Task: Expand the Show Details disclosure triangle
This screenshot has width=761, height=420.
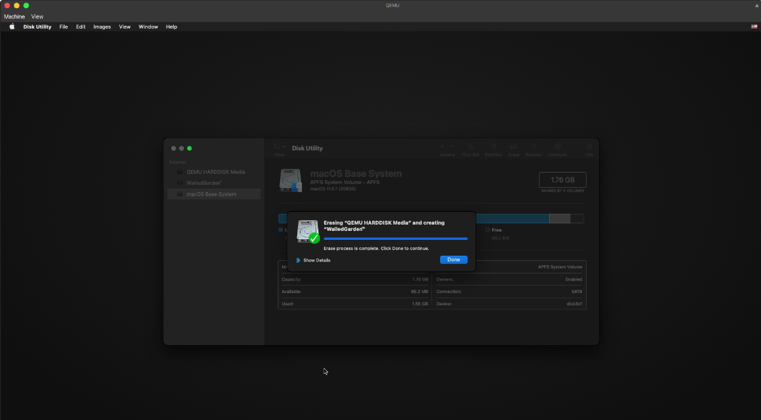Action: (298, 260)
